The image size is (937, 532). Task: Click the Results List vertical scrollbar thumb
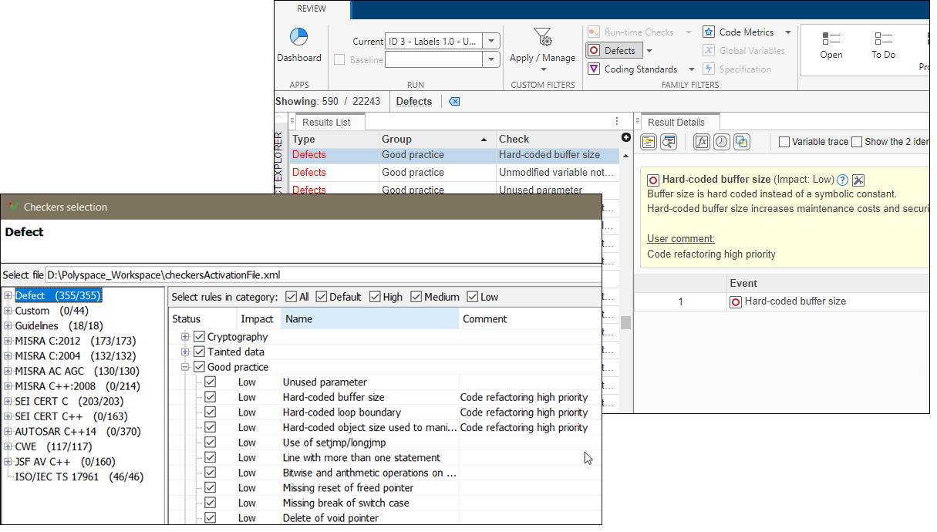pos(625,322)
